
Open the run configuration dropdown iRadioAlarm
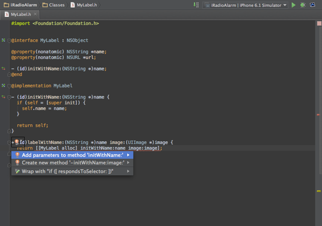(245, 5)
